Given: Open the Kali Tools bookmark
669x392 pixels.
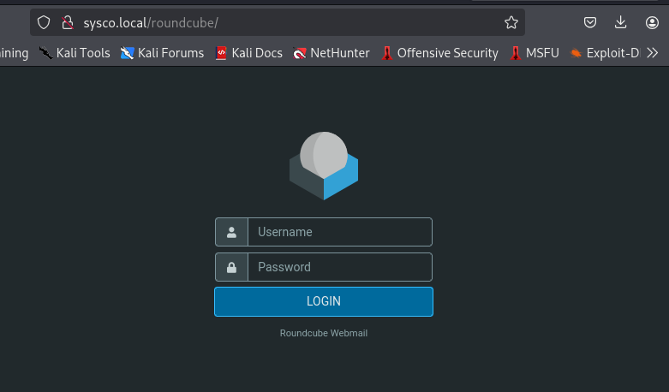Looking at the screenshot, I should (x=75, y=53).
